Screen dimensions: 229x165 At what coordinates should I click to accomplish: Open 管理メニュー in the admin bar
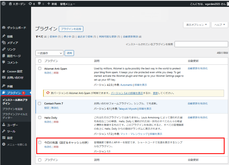[x=67, y=4]
